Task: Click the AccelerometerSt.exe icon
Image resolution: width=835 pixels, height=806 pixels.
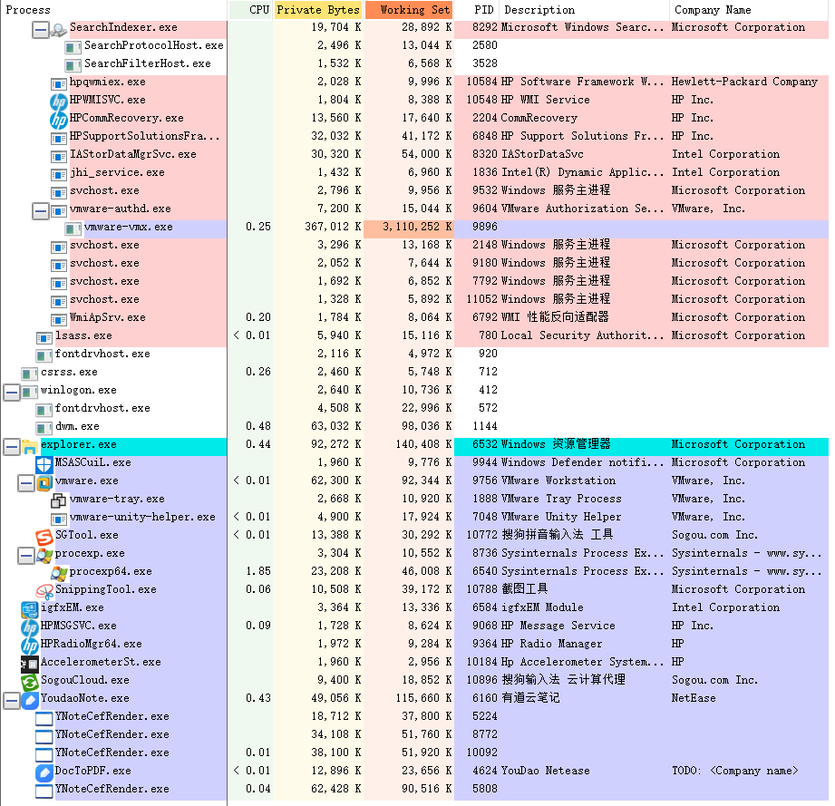Action: click(30, 664)
